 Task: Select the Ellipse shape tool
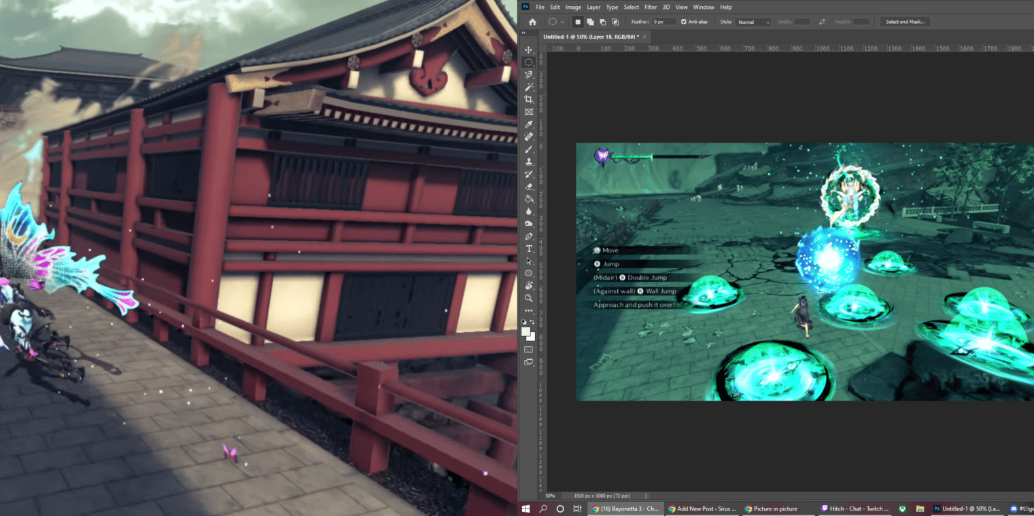pyautogui.click(x=529, y=273)
